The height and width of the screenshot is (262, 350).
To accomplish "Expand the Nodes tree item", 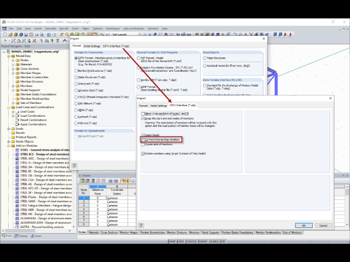I will point(13,60).
